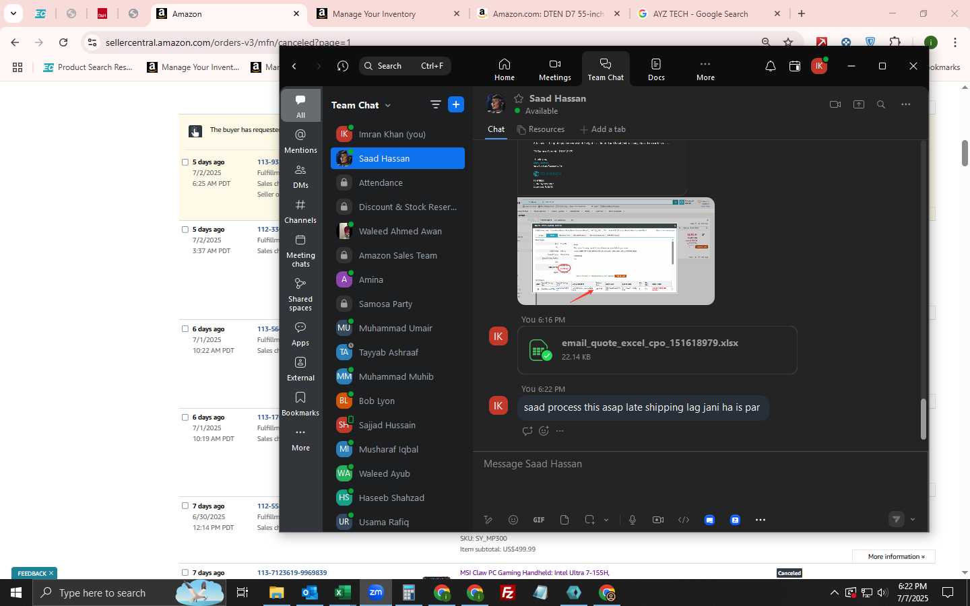This screenshot has width=970, height=606.
Task: Open Attendance channel
Action: pos(397,182)
